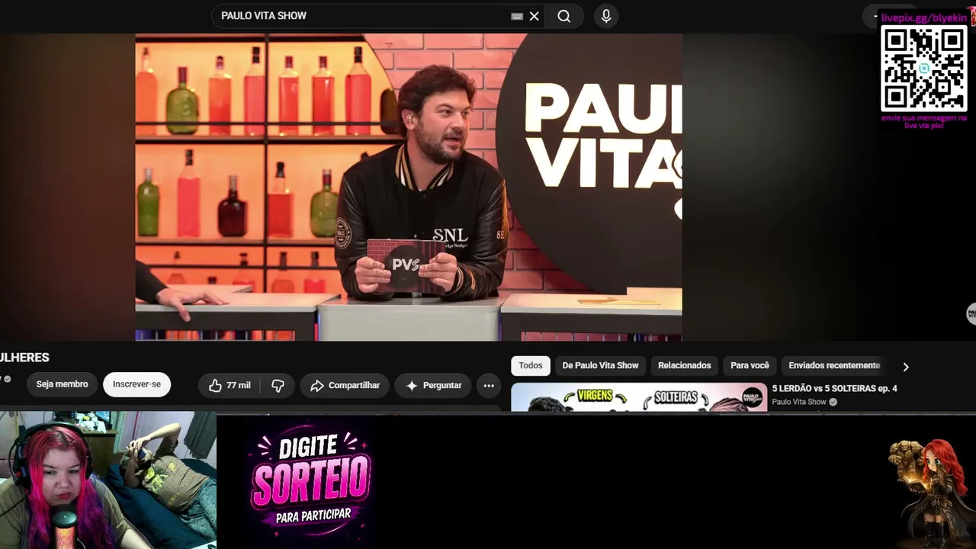Viewport: 976px width, 549px height.
Task: Run search with the magnifier button
Action: (564, 16)
